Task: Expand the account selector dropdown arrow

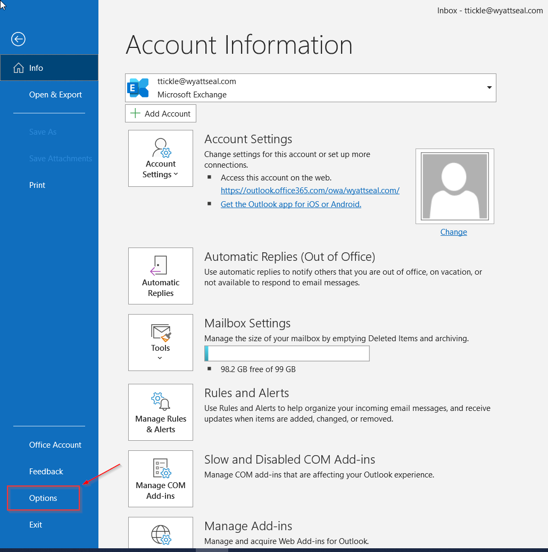Action: pyautogui.click(x=488, y=88)
